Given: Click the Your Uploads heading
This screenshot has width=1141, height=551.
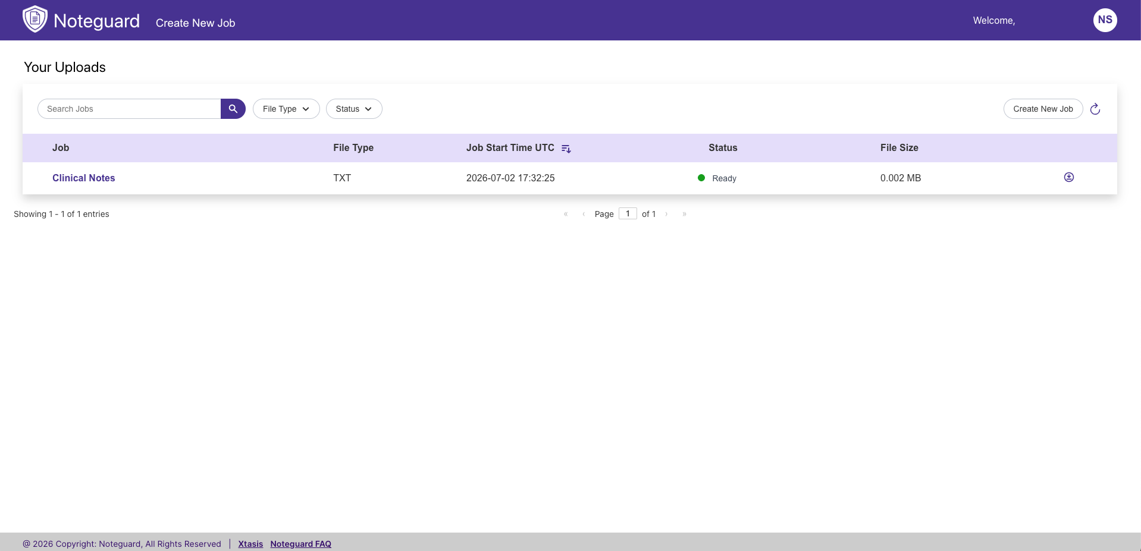Looking at the screenshot, I should (65, 67).
